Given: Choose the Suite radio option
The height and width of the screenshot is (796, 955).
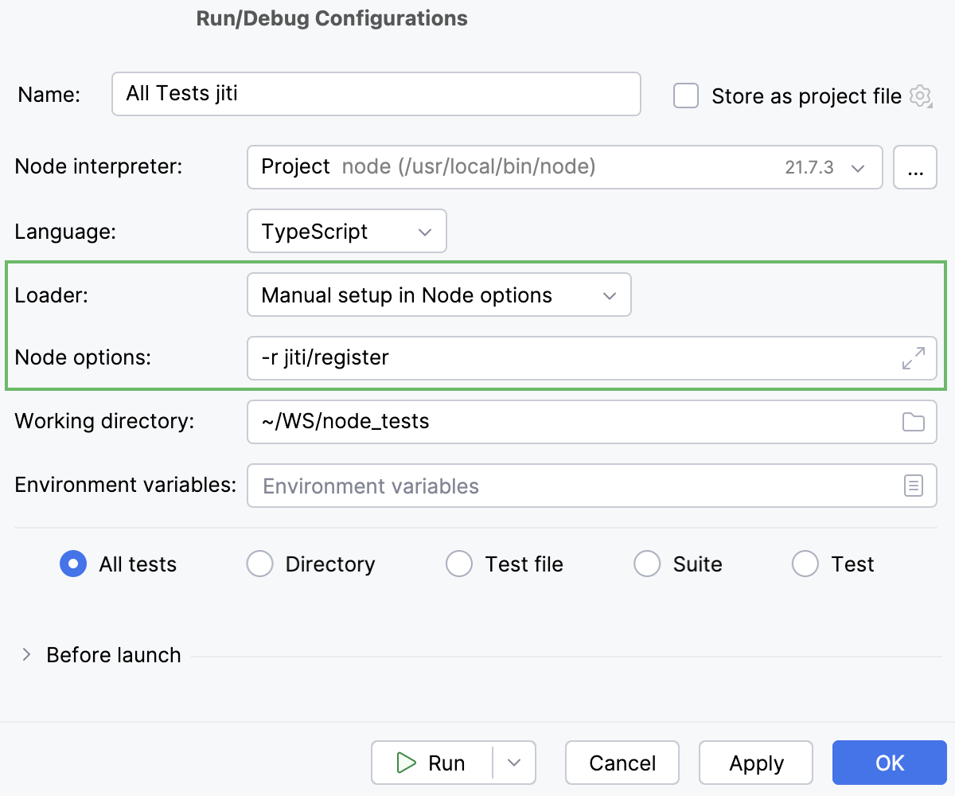Looking at the screenshot, I should tap(647, 564).
